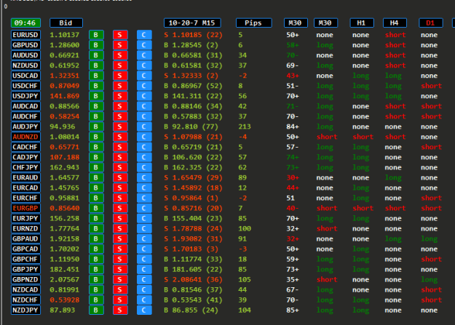Image resolution: width=455 pixels, height=325 pixels.
Task: Click NZDJPY M30 value 85+
Action: pos(293,310)
